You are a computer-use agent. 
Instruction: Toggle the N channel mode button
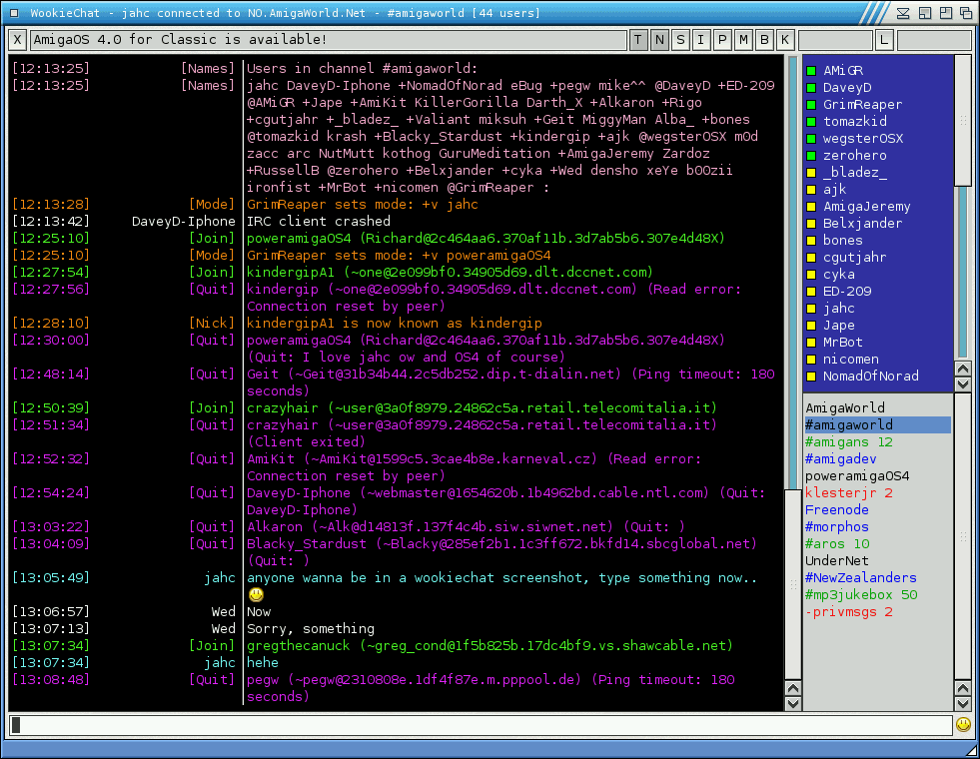coord(660,40)
